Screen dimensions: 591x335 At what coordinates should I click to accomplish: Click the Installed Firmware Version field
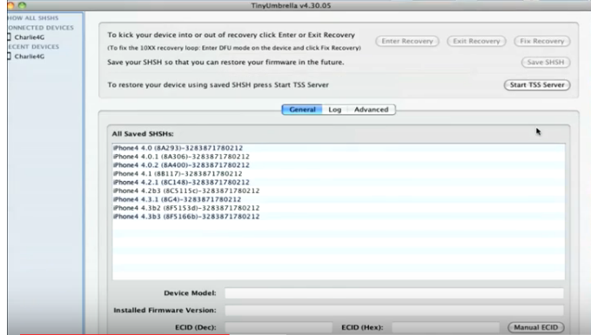(x=394, y=310)
